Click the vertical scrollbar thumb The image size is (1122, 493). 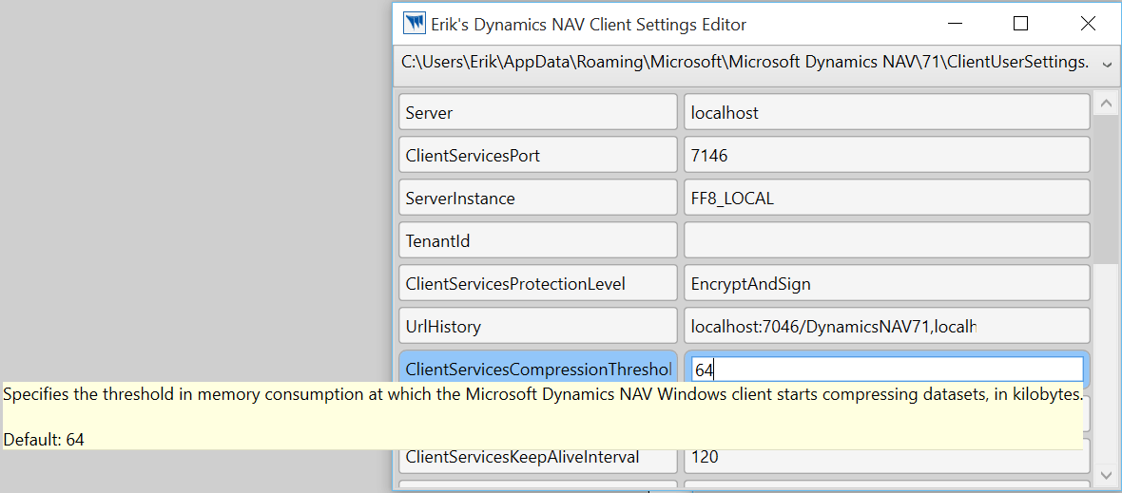[1106, 189]
